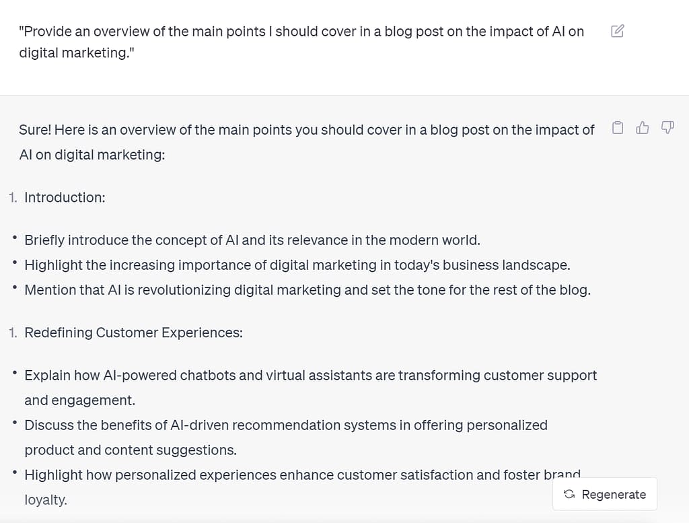Screen dimensions: 689x523
Task: Click the bullet "Briefly introduce the concept of AI"
Action: click(x=252, y=240)
